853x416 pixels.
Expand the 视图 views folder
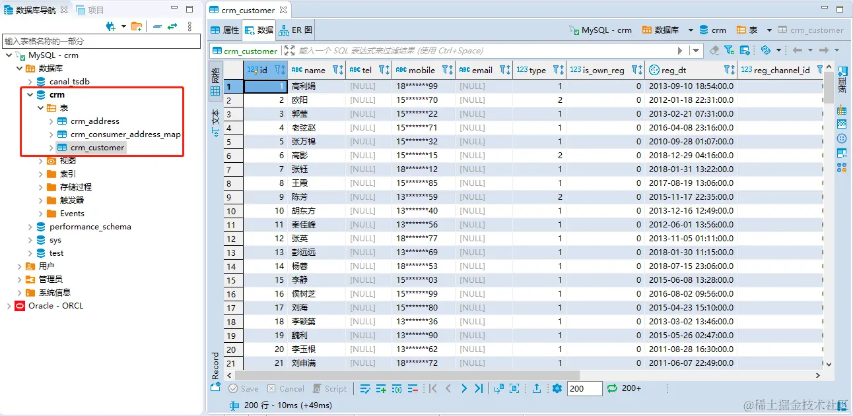point(40,161)
